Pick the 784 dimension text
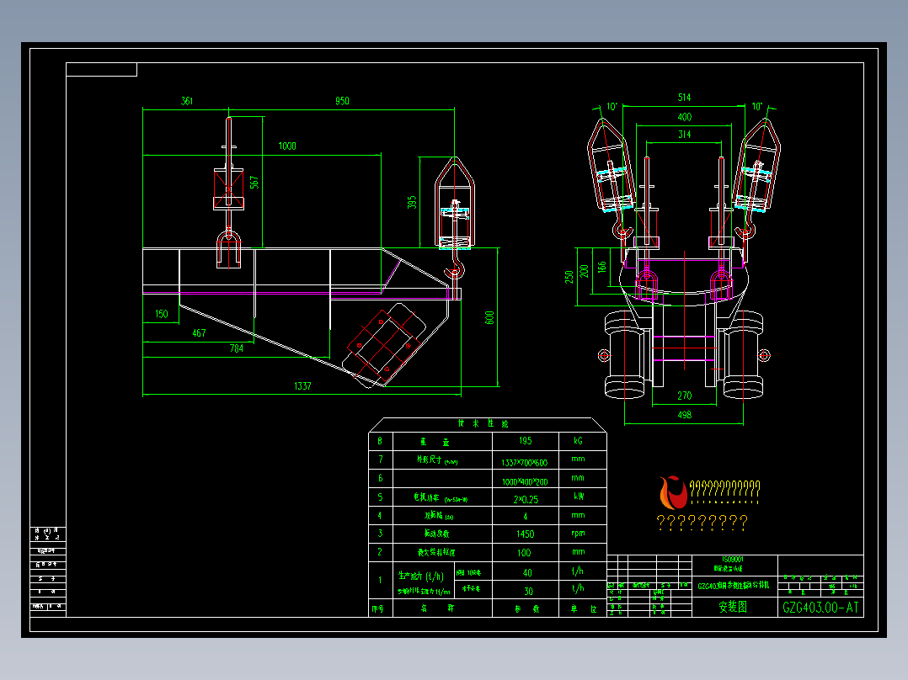The image size is (908, 680). [x=236, y=348]
